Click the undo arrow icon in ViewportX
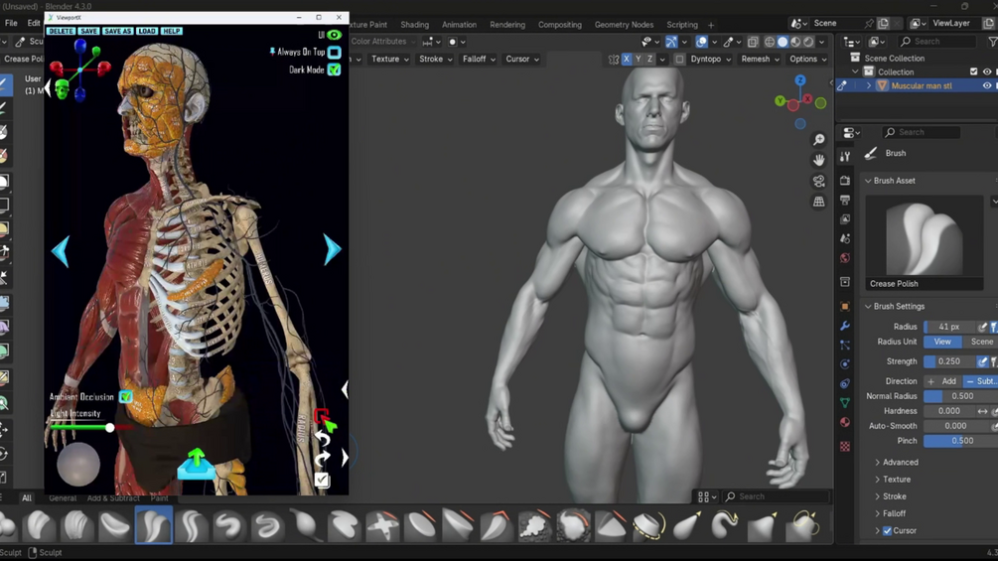The width and height of the screenshot is (998, 561). click(322, 439)
